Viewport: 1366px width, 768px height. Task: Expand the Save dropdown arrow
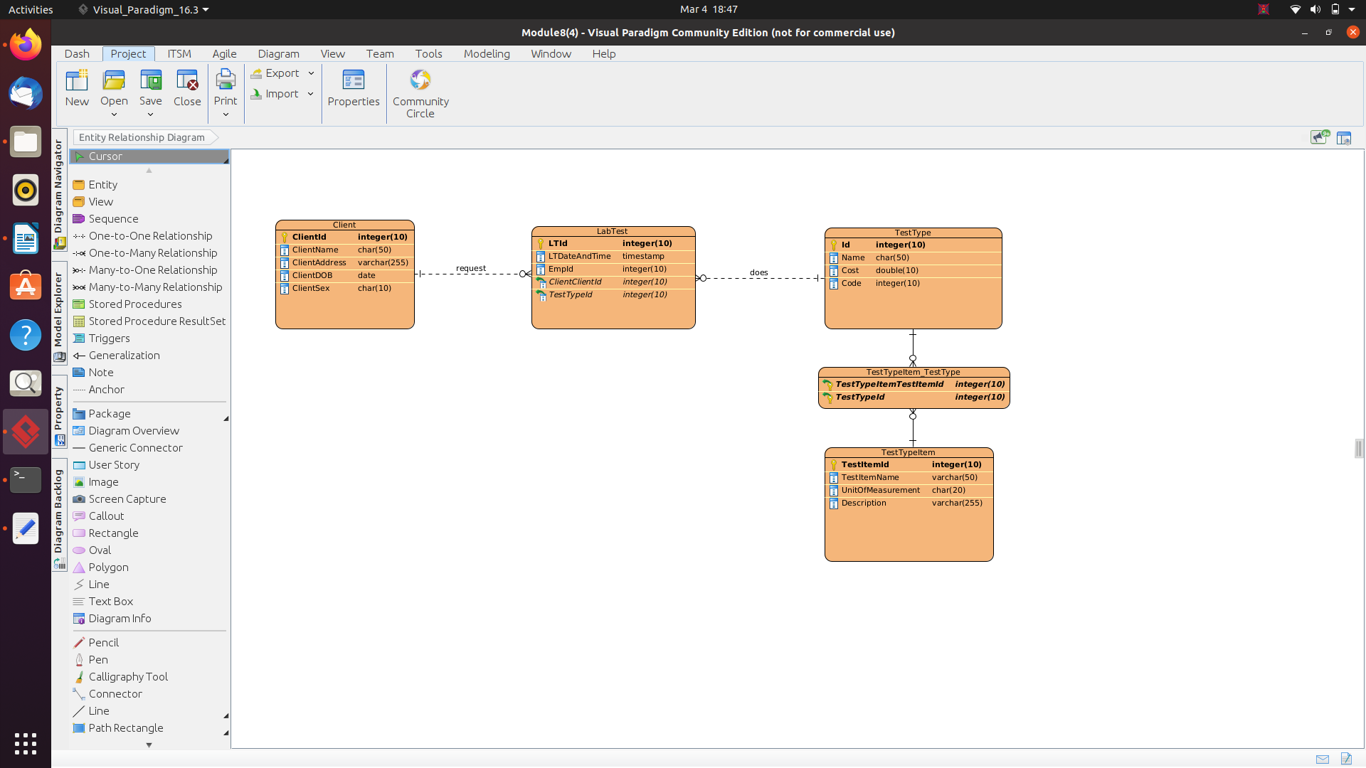point(150,114)
